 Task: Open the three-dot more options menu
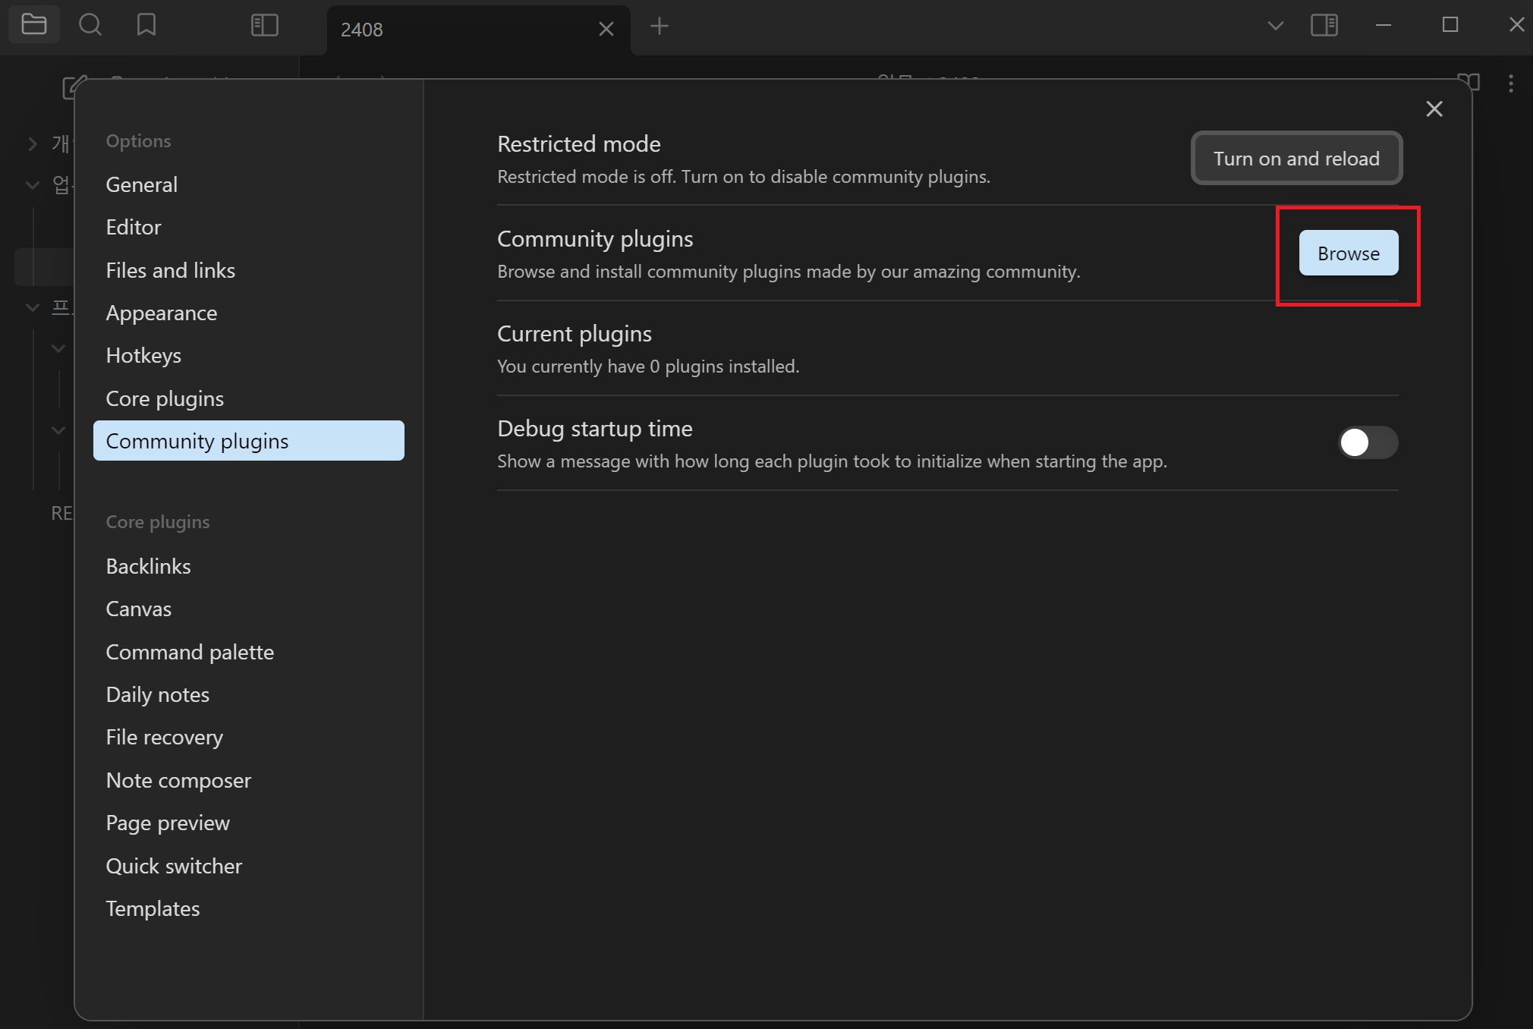[1510, 83]
